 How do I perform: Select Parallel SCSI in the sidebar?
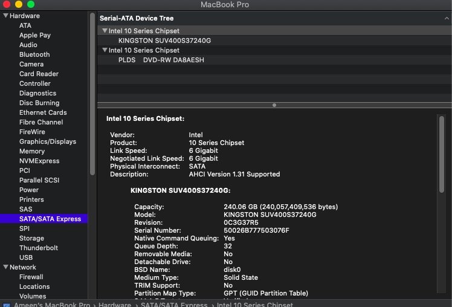click(x=39, y=180)
